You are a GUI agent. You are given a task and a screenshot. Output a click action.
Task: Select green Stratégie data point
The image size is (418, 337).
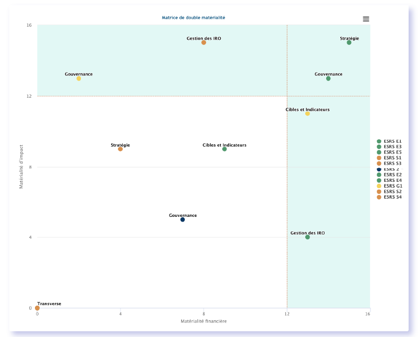[349, 43]
